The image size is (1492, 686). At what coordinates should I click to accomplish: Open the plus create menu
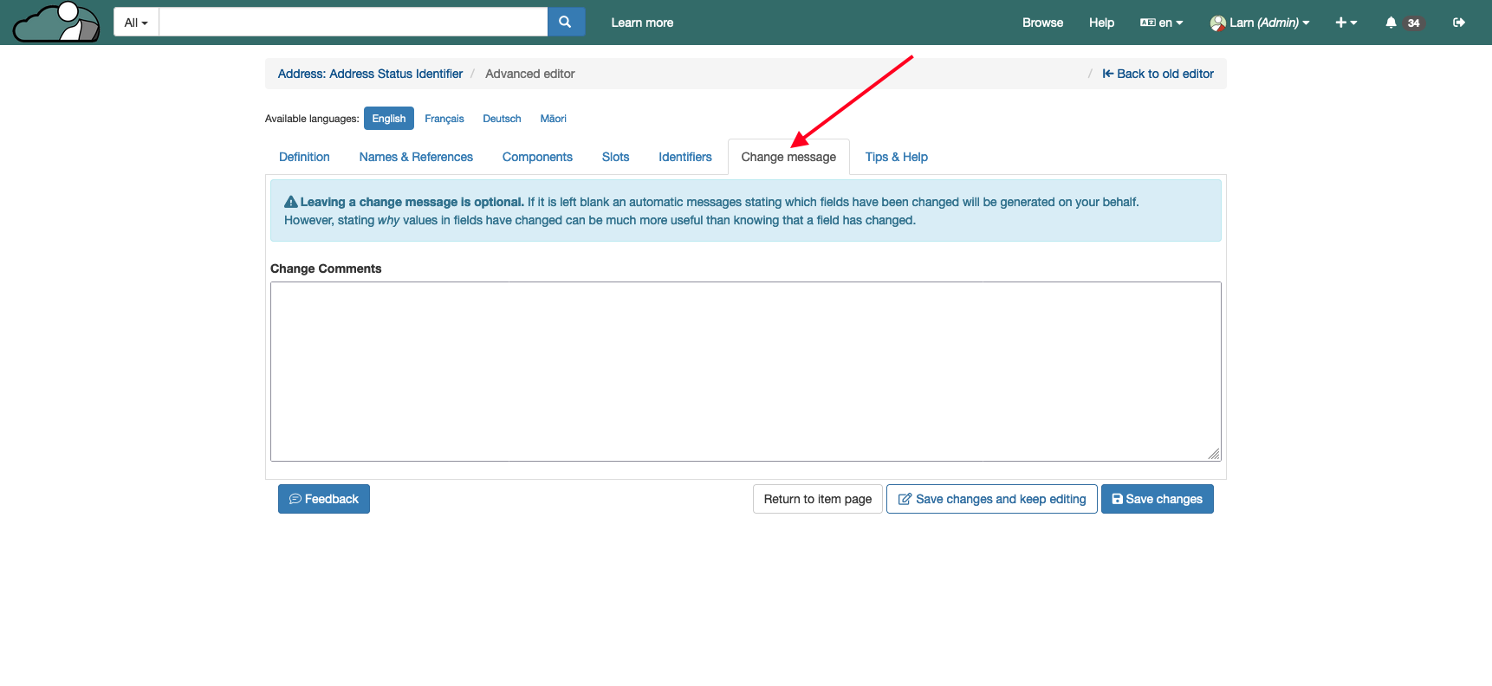point(1346,23)
